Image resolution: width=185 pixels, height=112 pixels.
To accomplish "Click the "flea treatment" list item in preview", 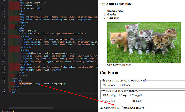I will 115,11.
